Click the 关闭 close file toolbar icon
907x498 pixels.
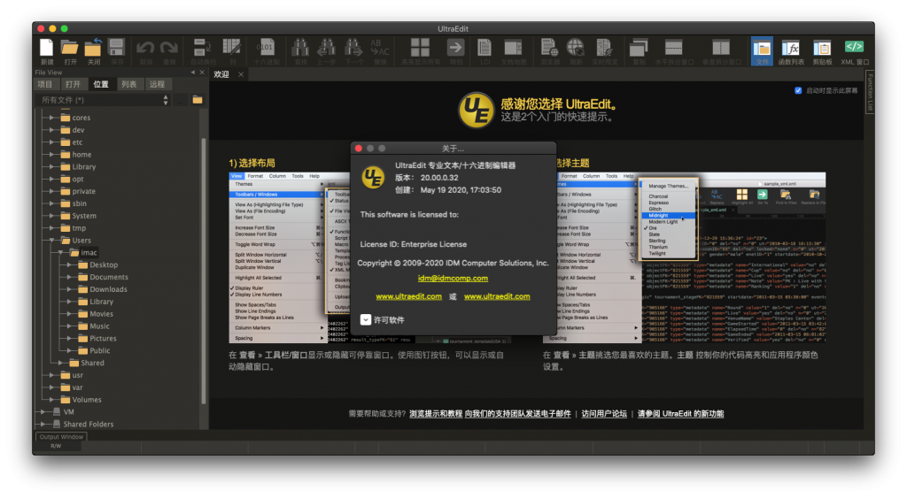point(93,48)
